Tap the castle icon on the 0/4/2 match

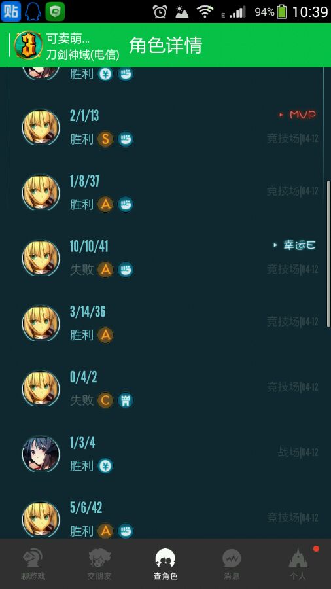click(126, 400)
